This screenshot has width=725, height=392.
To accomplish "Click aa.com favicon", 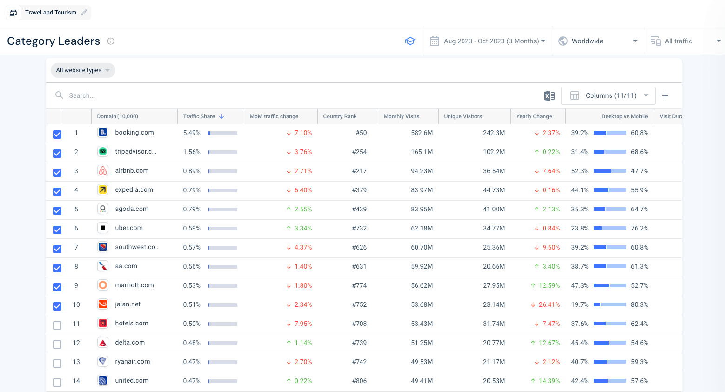I will 103,266.
